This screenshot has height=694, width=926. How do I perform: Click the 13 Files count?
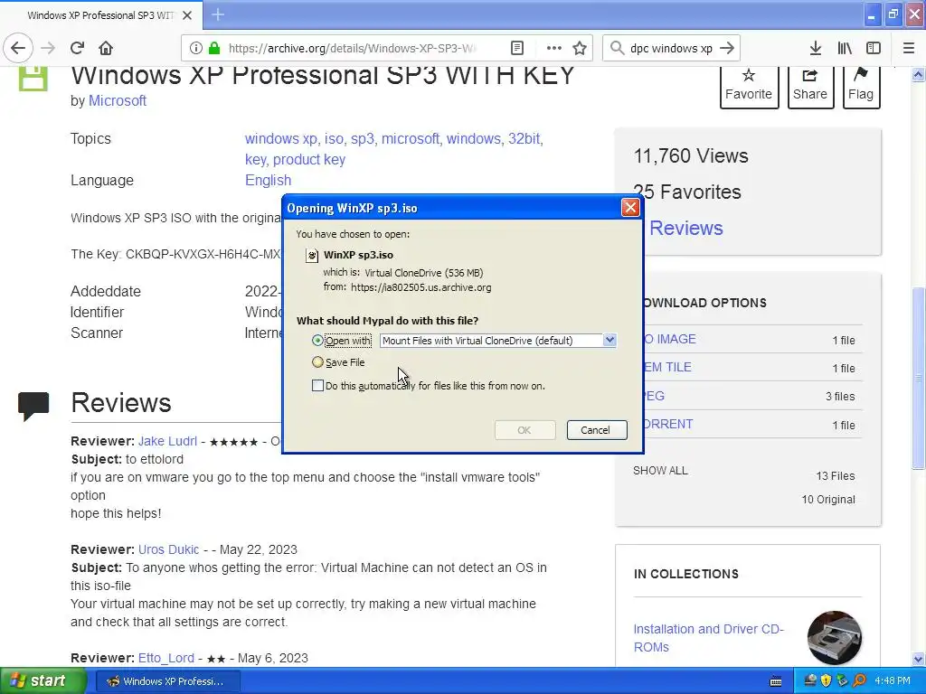point(835,475)
